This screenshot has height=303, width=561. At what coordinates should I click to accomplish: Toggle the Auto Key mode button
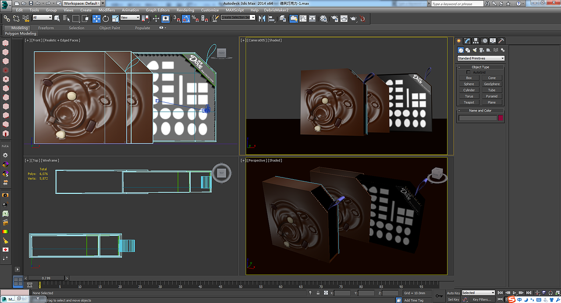[454, 293]
